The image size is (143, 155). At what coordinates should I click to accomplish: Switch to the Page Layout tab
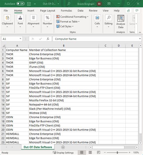pyautogui.click(x=48, y=11)
